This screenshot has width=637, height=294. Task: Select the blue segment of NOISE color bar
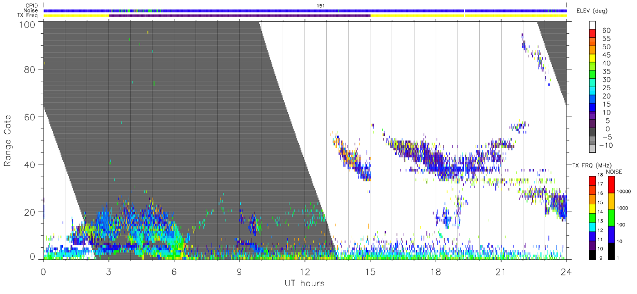[611, 233]
